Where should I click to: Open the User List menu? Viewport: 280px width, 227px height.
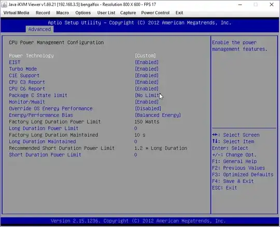click(106, 13)
